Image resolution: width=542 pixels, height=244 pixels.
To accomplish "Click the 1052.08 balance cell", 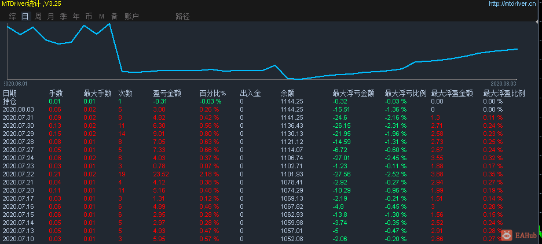I will [x=292, y=239].
